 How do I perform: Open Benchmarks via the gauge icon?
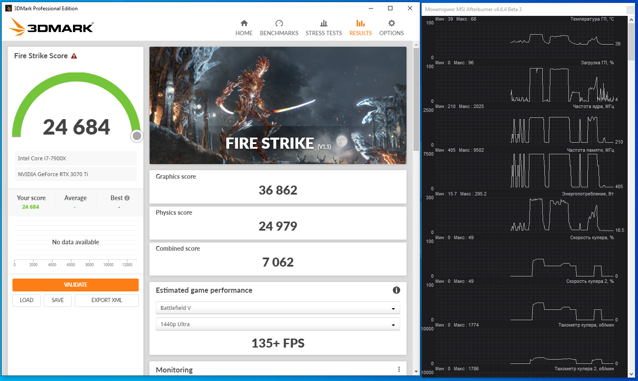click(279, 23)
